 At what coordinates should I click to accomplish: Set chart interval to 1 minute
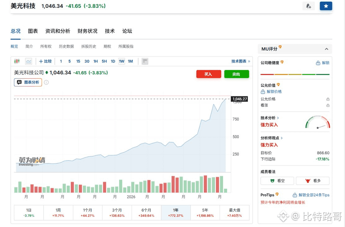pos(61,61)
